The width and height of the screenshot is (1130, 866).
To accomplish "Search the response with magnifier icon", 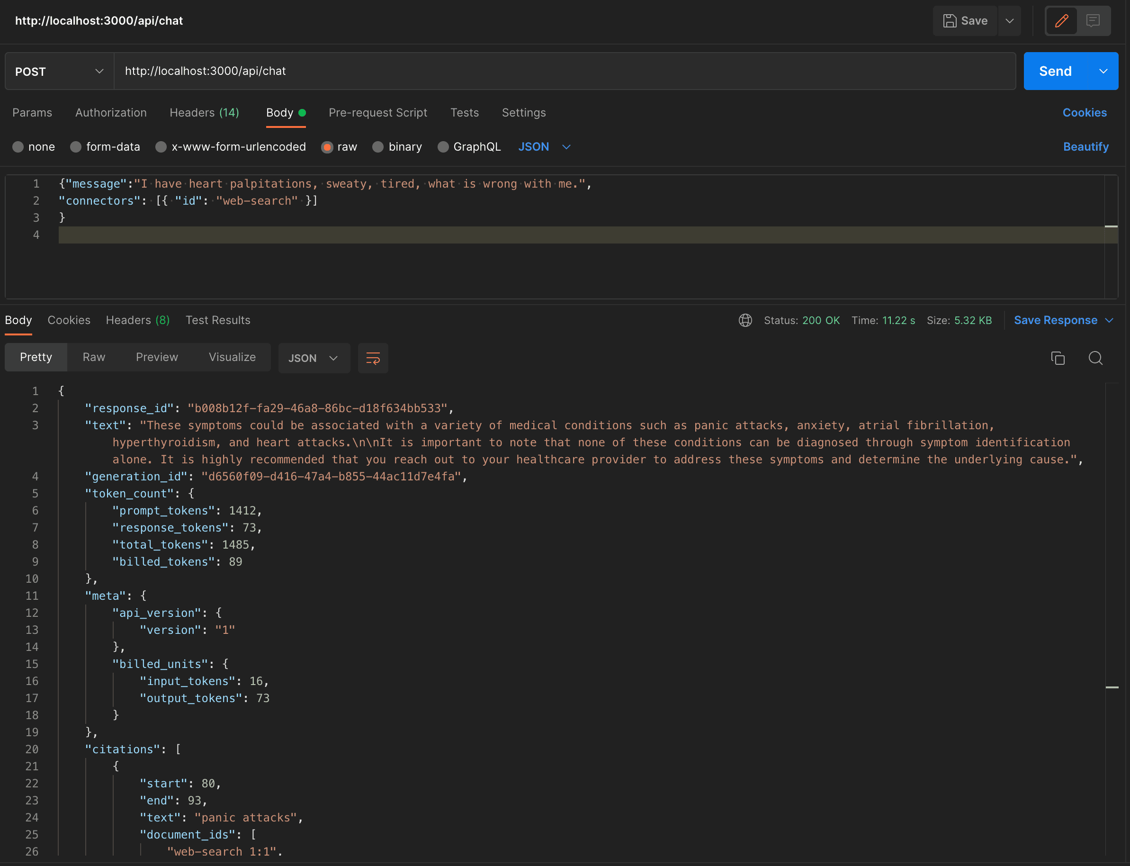I will [1095, 358].
